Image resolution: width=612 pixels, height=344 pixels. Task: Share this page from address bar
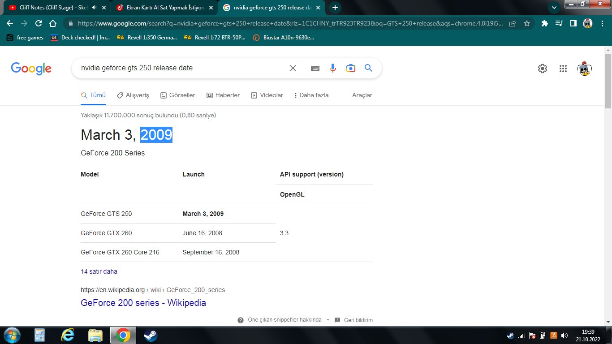point(513,23)
